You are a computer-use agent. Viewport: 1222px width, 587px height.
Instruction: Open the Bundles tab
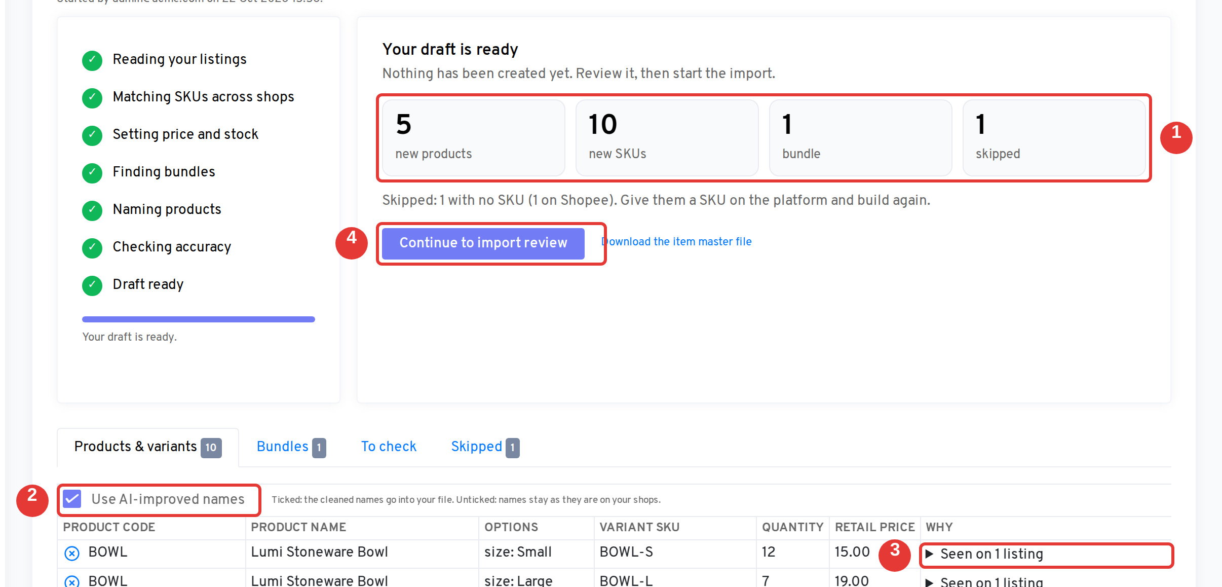[x=291, y=447]
